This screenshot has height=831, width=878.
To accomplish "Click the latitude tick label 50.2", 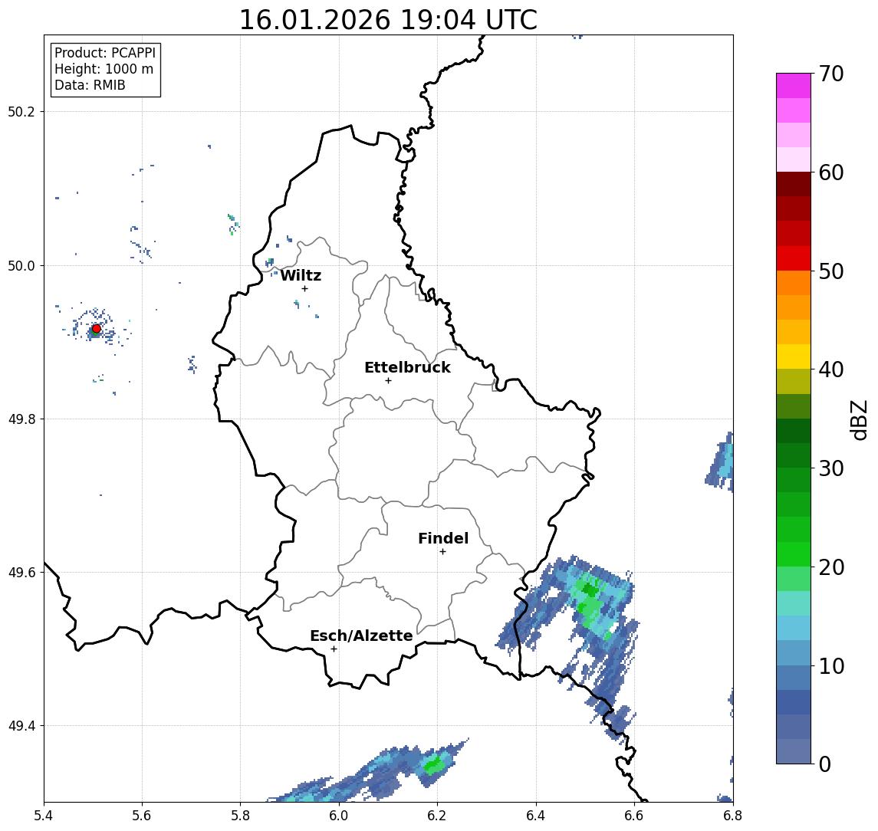I will click(21, 111).
